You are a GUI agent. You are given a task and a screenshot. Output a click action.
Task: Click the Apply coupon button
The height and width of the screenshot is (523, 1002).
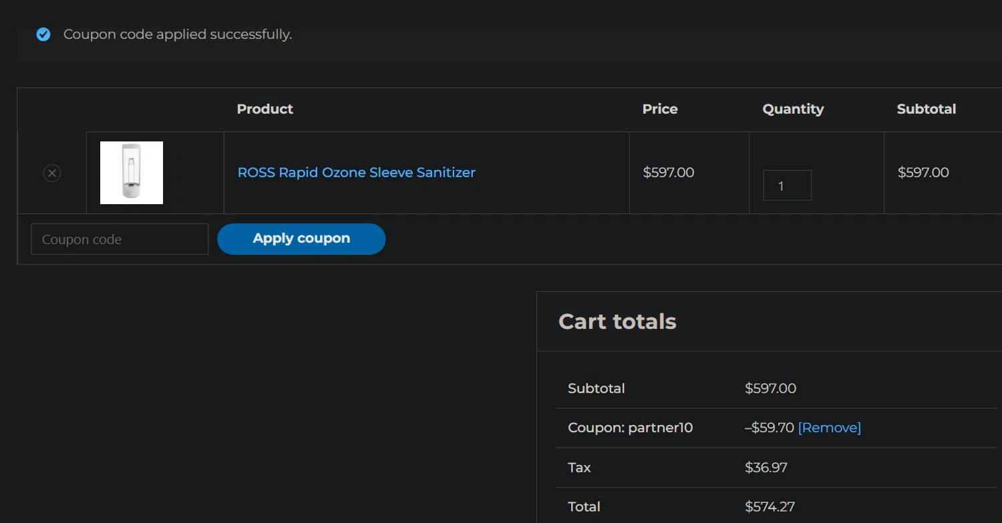(301, 239)
